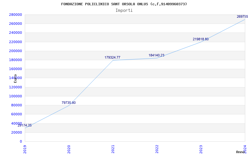
Task: Click the x-axis year 2020
Action: pos(69,149)
